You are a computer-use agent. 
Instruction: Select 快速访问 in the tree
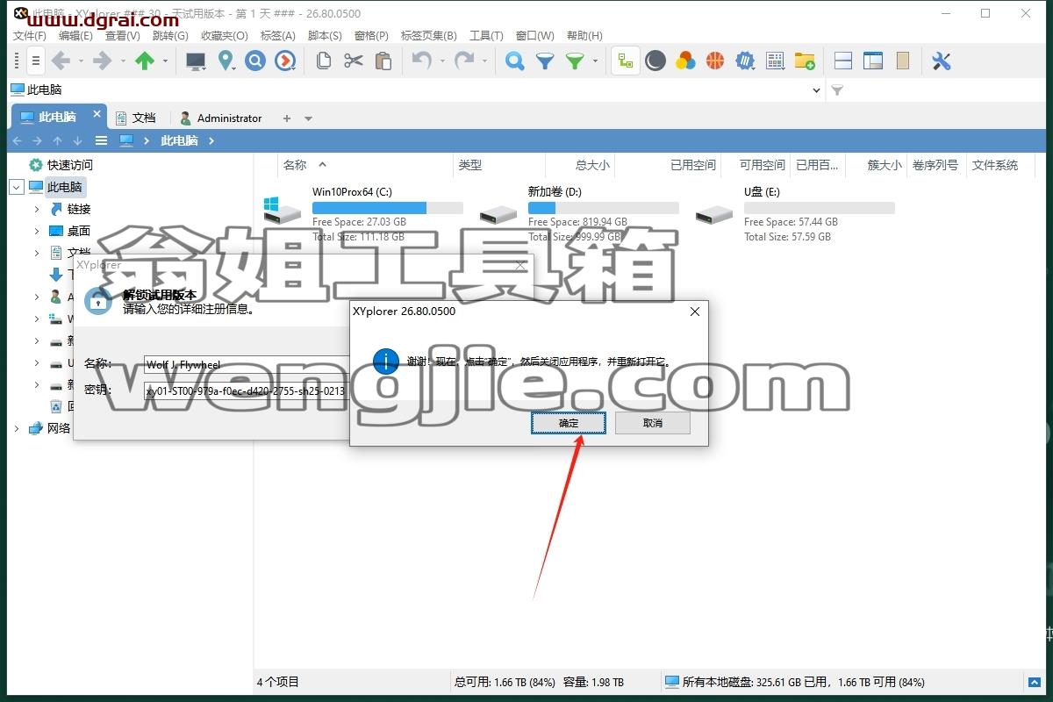(69, 165)
